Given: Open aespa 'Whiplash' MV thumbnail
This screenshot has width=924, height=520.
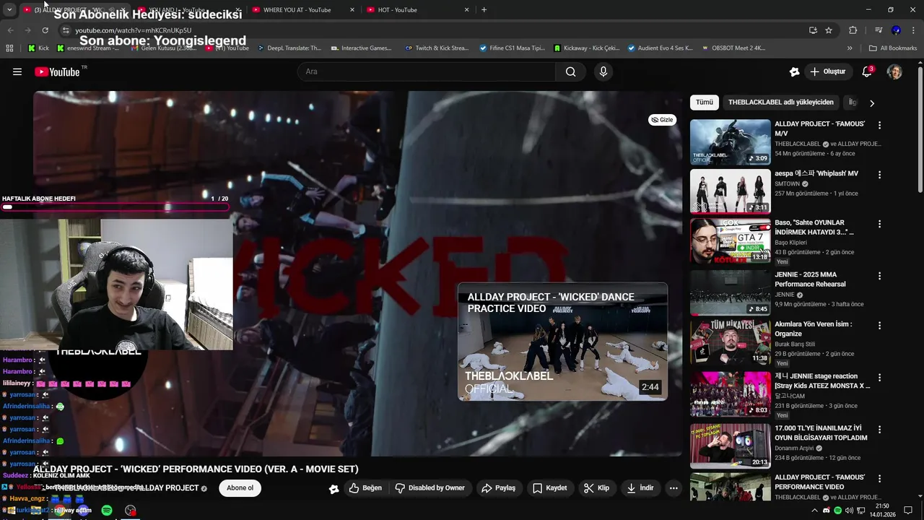Looking at the screenshot, I should pyautogui.click(x=730, y=191).
